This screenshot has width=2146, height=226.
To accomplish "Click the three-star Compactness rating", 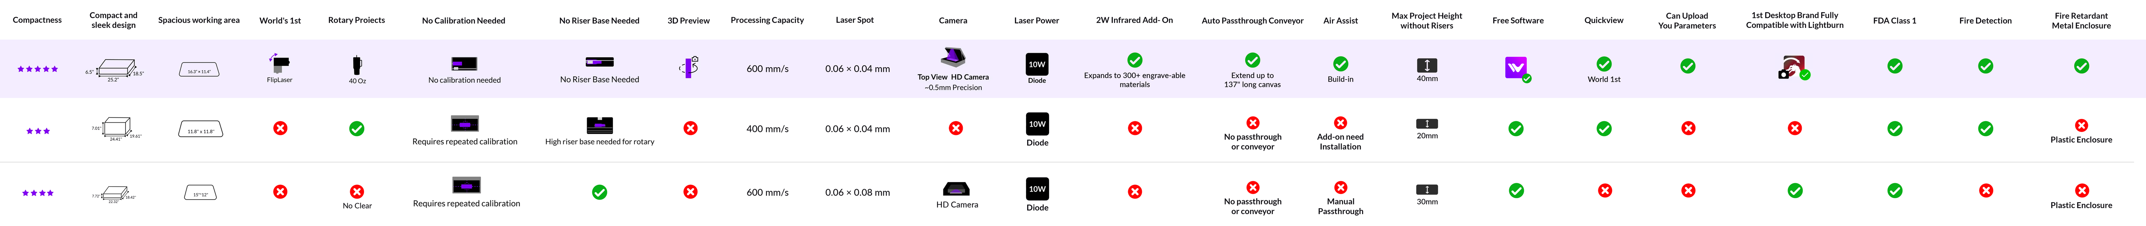I will tap(38, 130).
